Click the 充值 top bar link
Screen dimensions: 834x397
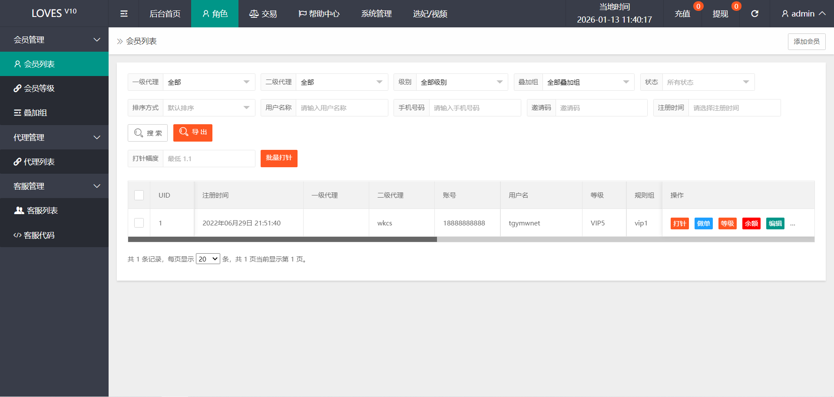click(682, 13)
